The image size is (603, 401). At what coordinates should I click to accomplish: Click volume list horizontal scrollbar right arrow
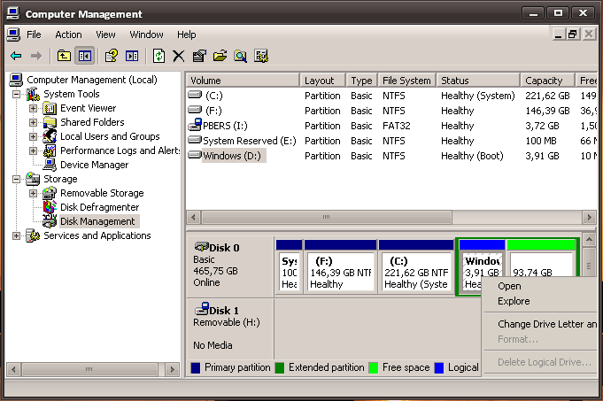(589, 217)
